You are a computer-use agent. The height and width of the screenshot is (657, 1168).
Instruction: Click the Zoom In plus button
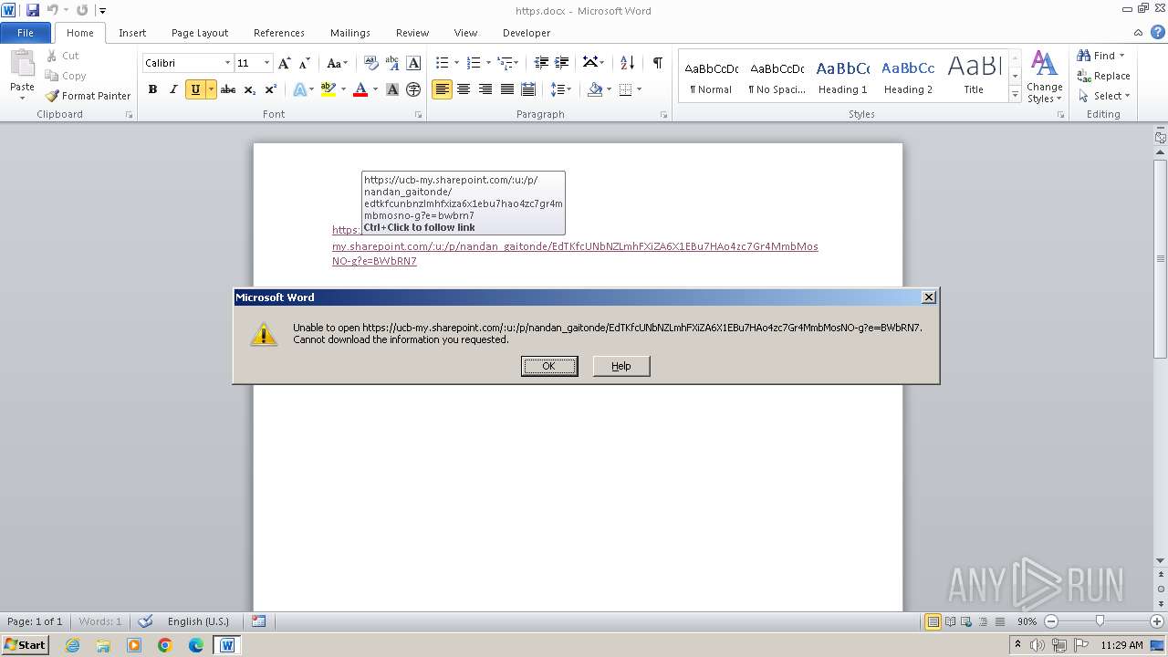point(1156,621)
